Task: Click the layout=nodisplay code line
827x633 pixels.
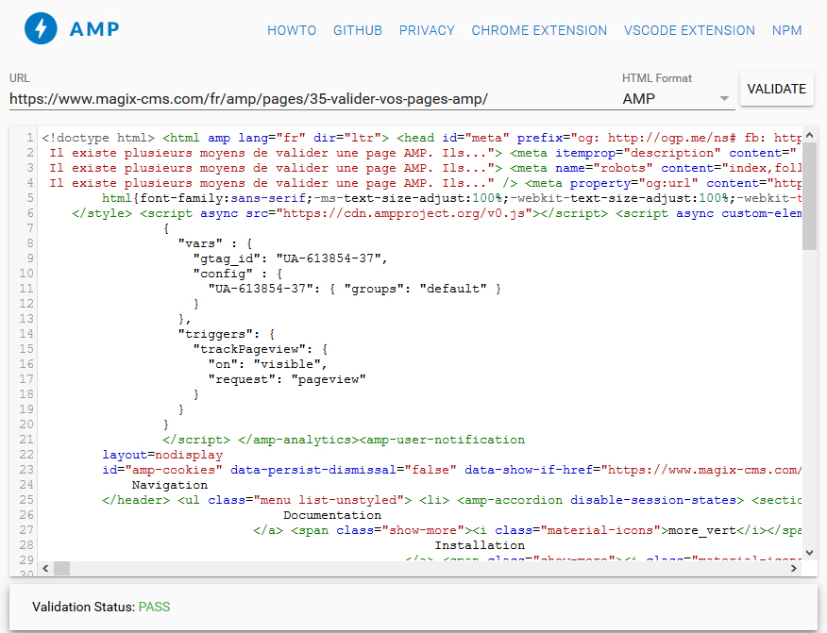Action: pyautogui.click(x=162, y=455)
